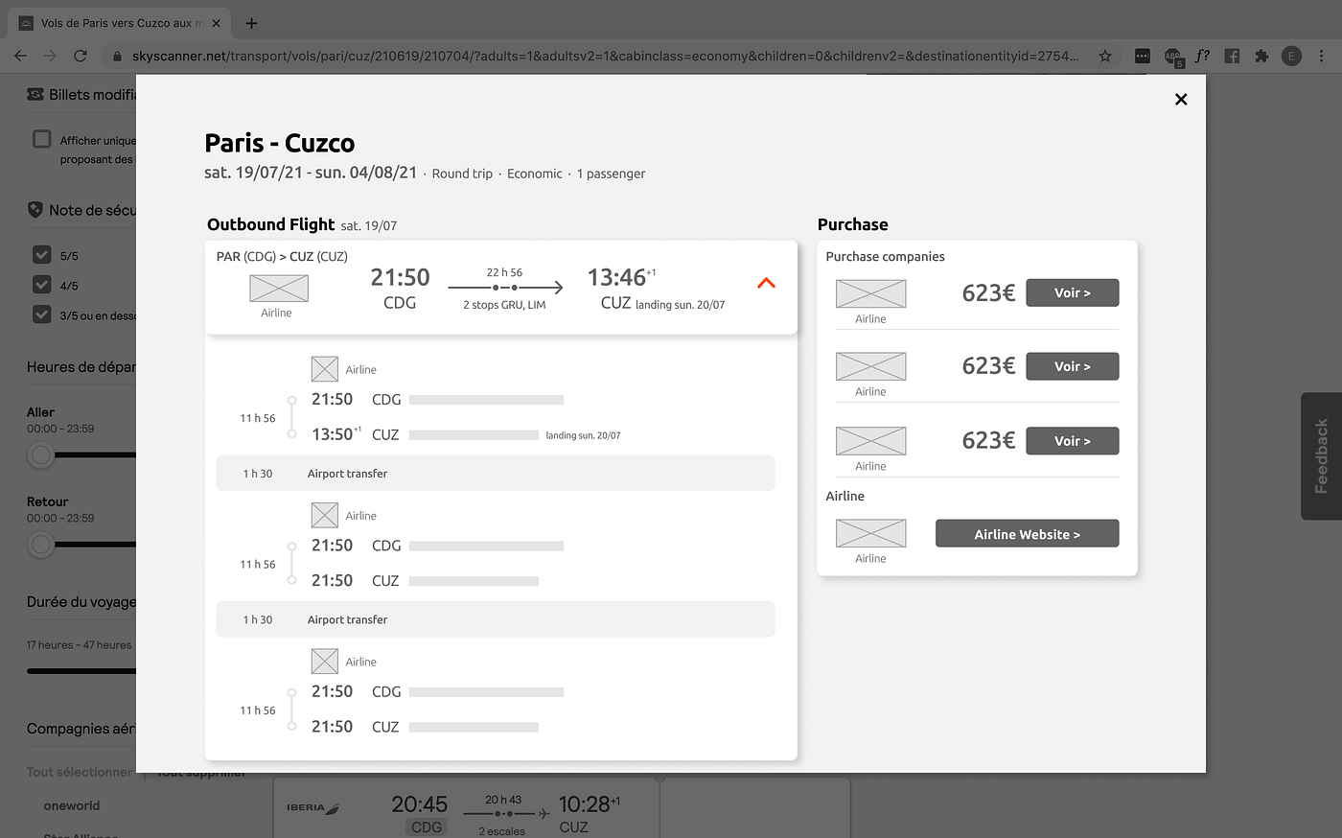Click the first 623€ Voir button

pos(1072,292)
